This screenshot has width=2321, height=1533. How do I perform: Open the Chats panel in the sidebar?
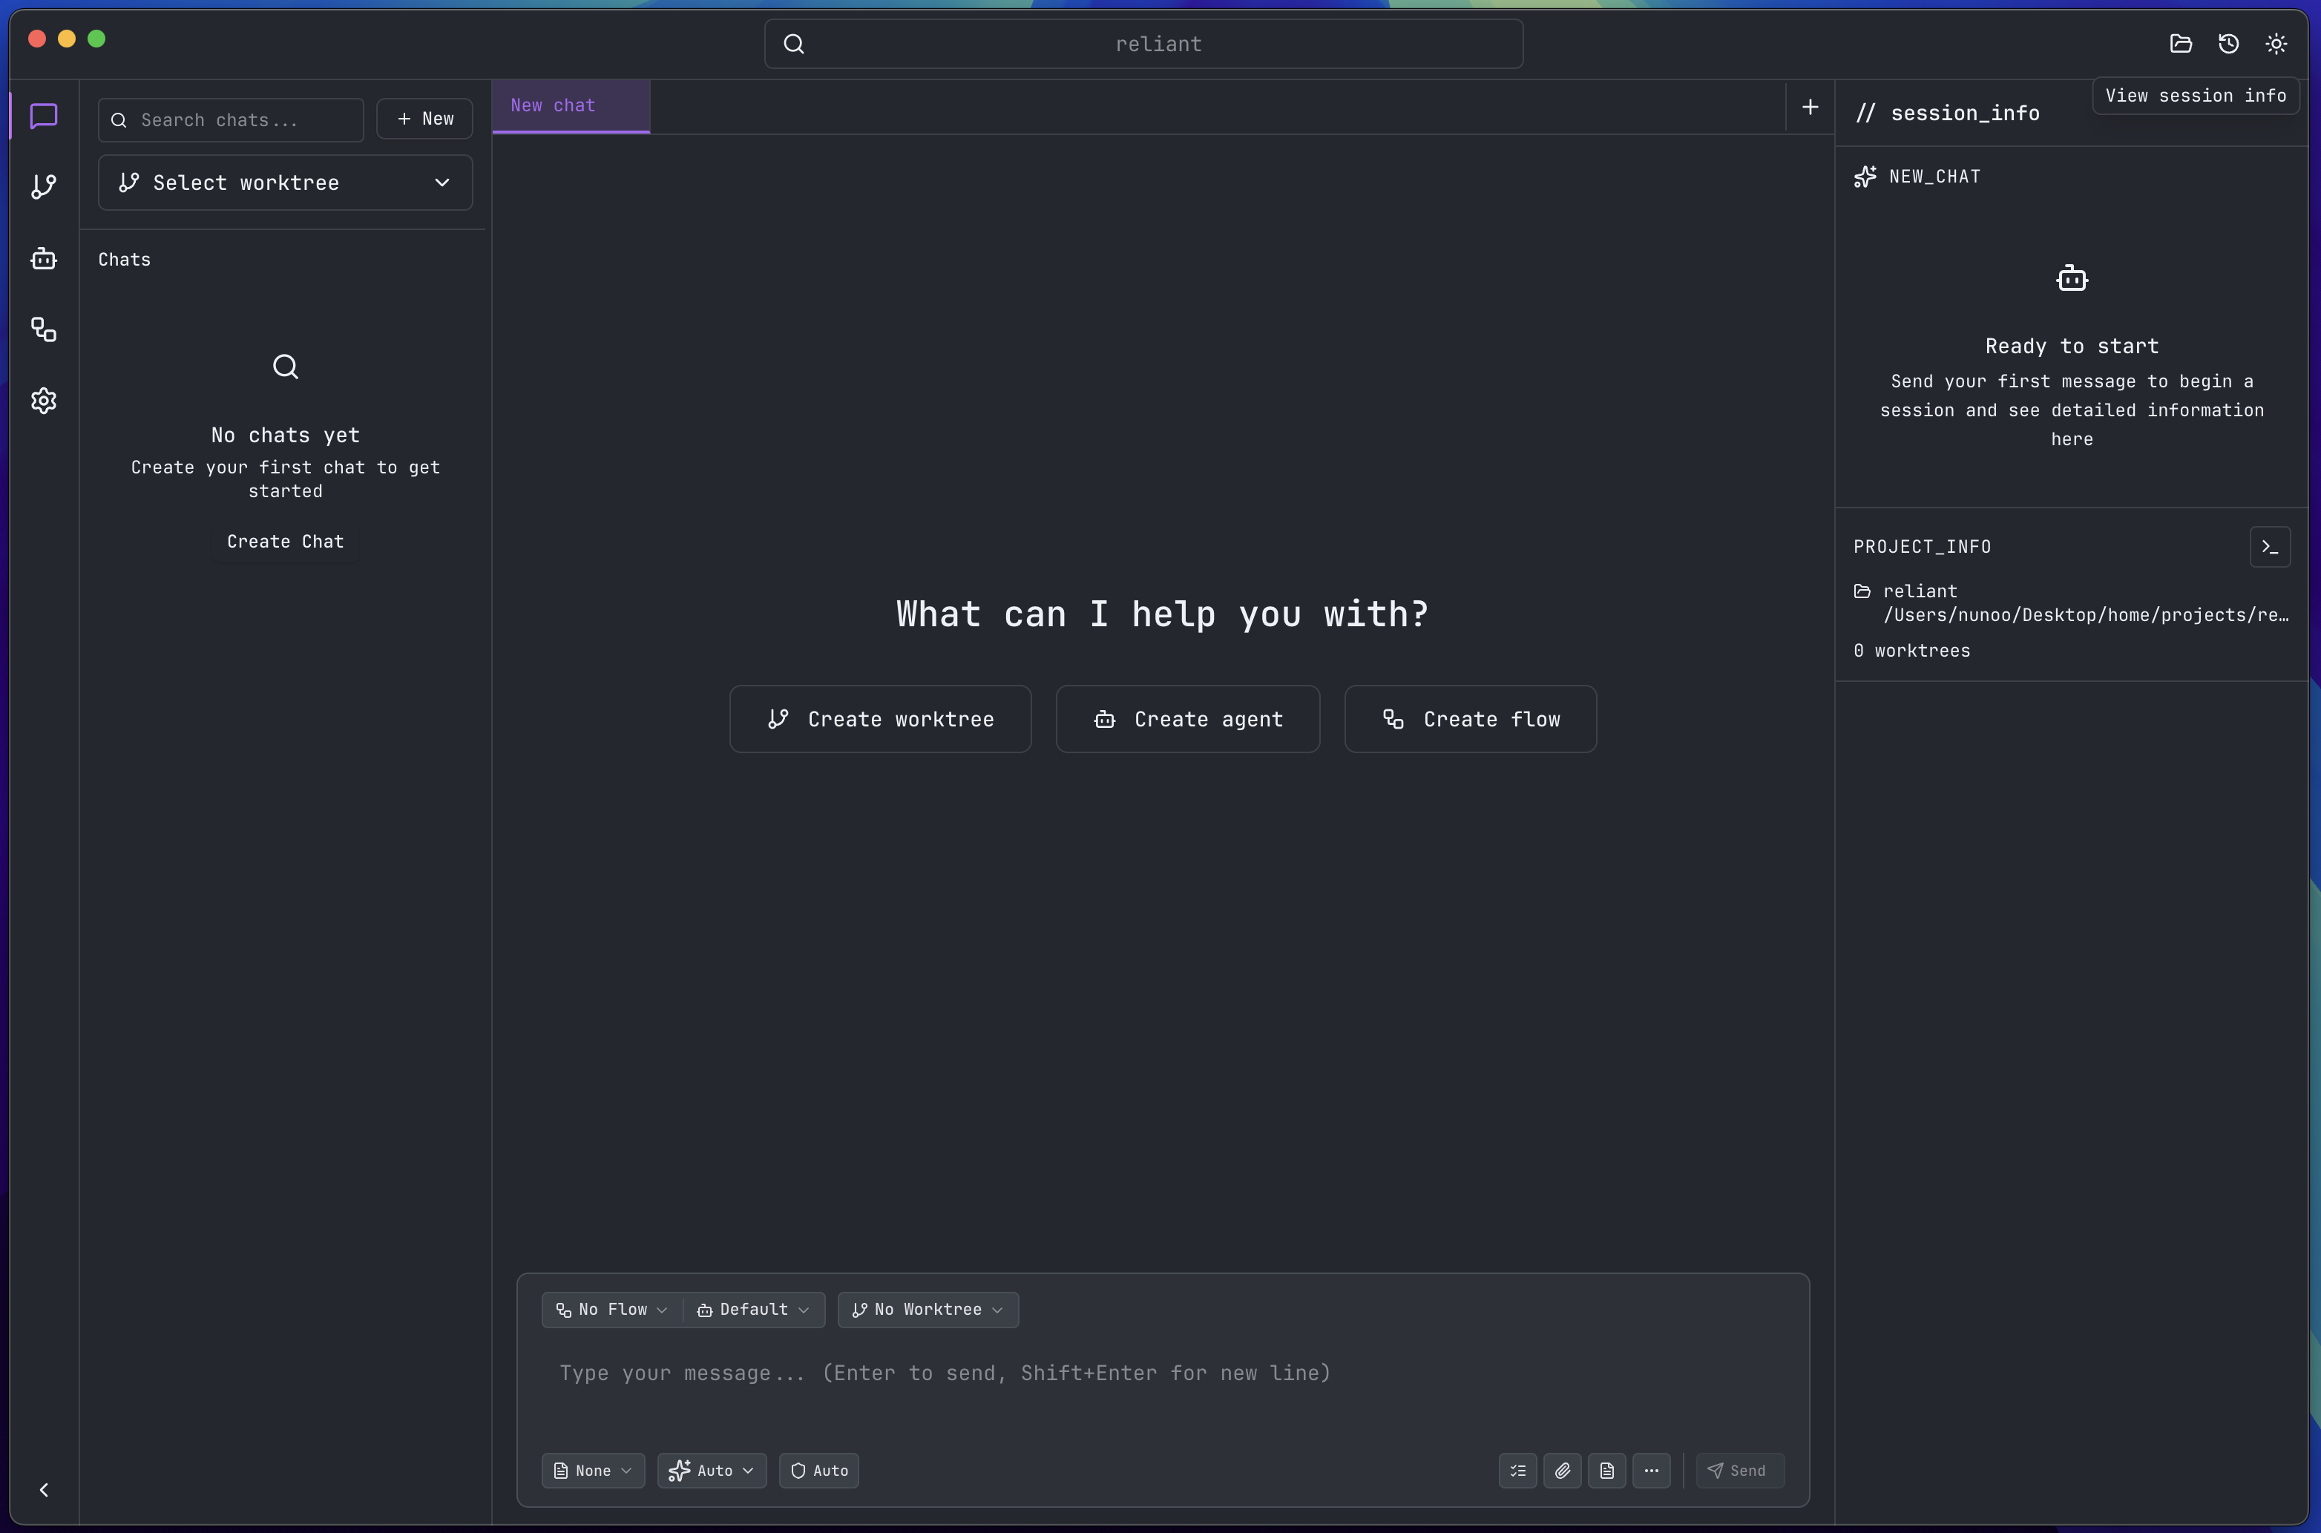pos(43,115)
